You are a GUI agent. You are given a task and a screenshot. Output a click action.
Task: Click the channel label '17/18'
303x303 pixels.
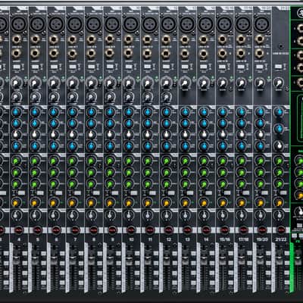243,239
